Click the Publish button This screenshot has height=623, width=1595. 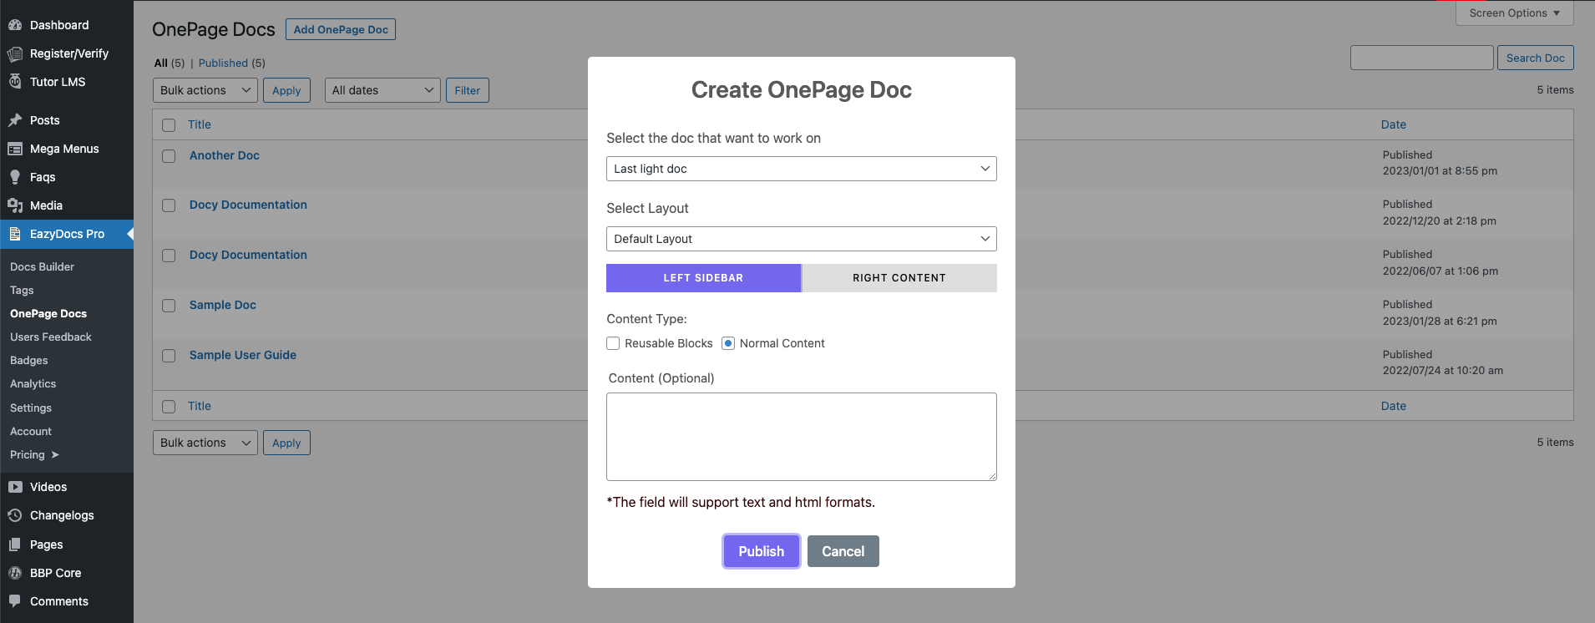pyautogui.click(x=762, y=551)
